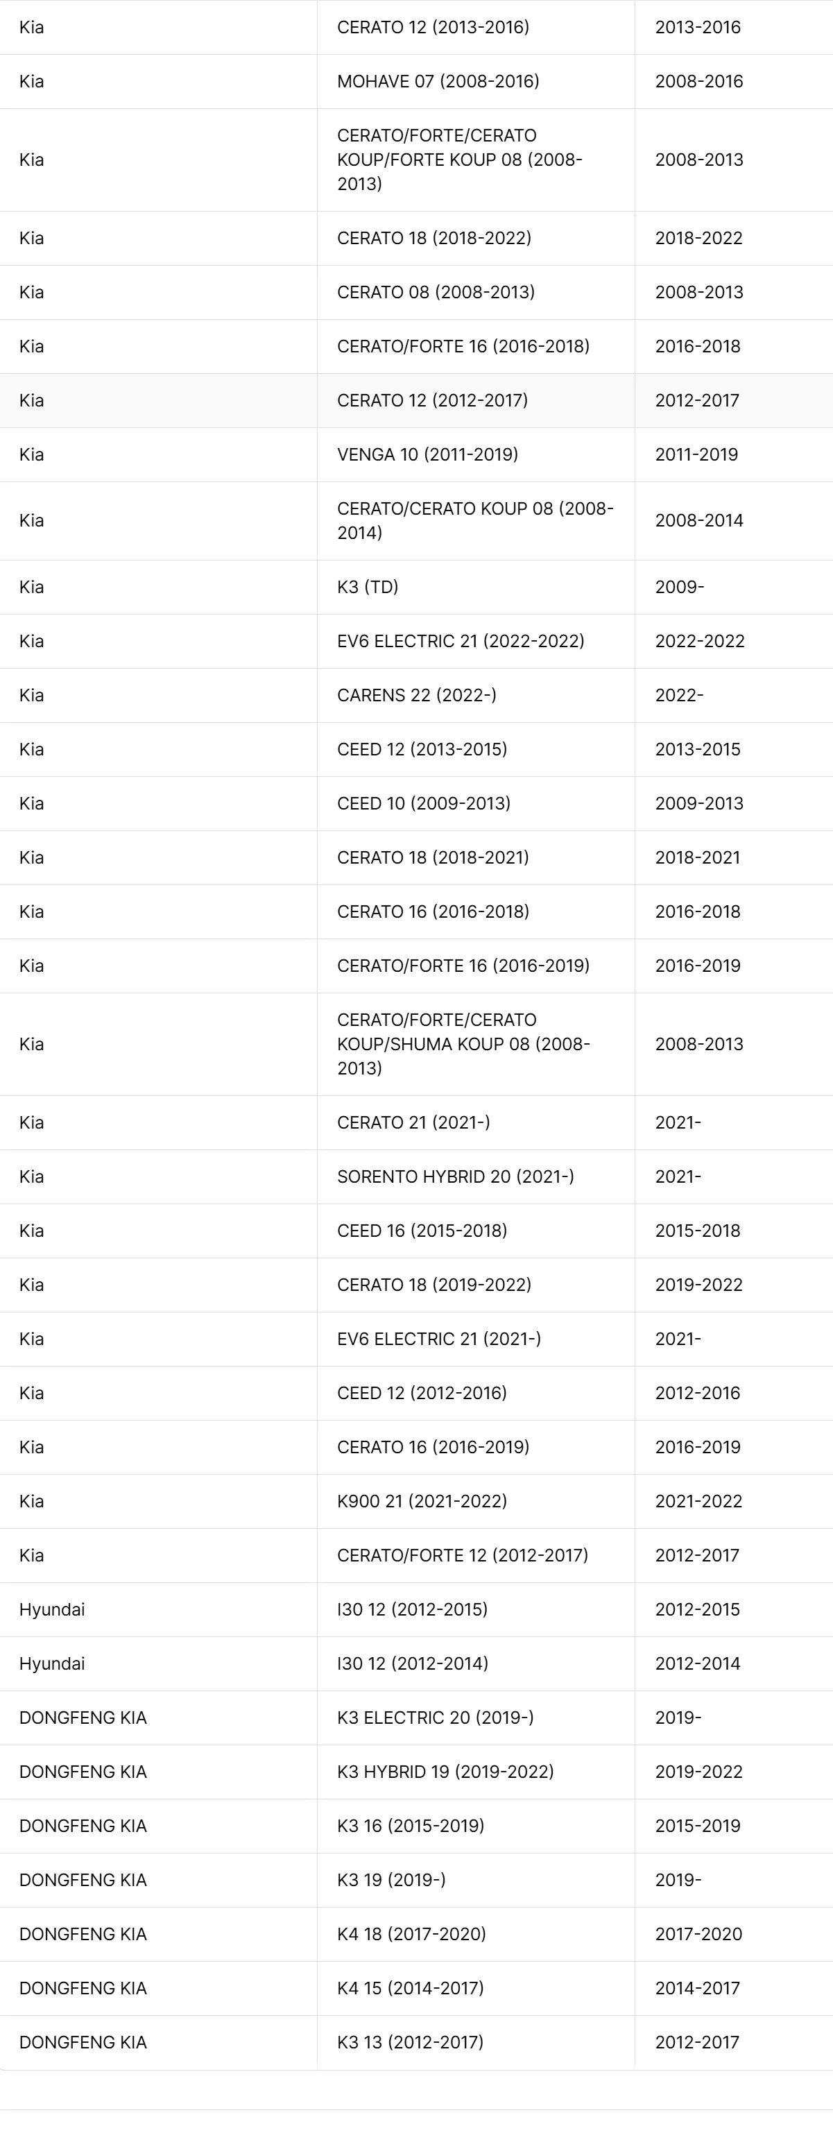Select the CEED 10 (2009-2013) model entry

[424, 803]
